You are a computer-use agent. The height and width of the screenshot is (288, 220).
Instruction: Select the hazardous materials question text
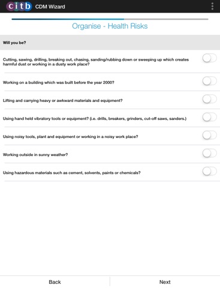71,173
